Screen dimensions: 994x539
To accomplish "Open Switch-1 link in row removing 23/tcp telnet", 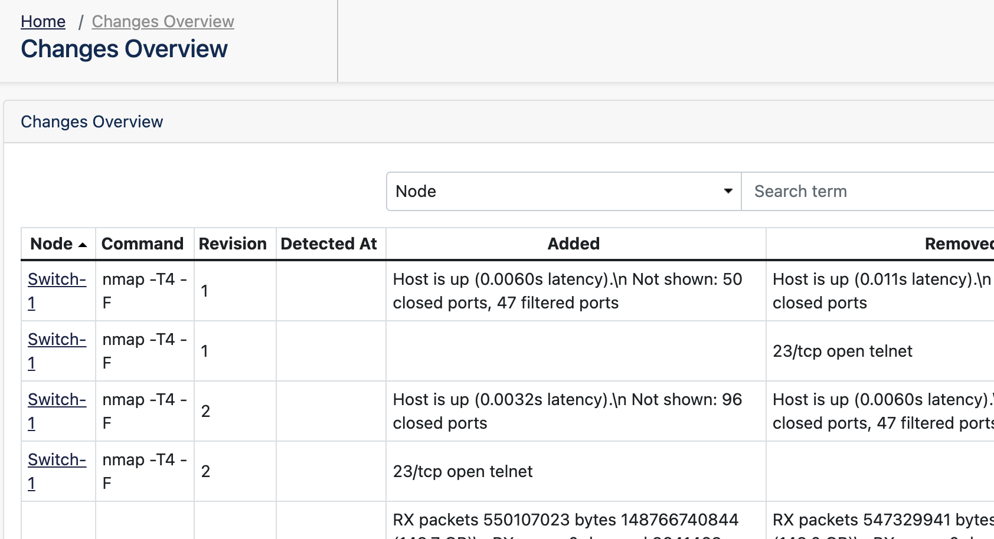I will (57, 351).
